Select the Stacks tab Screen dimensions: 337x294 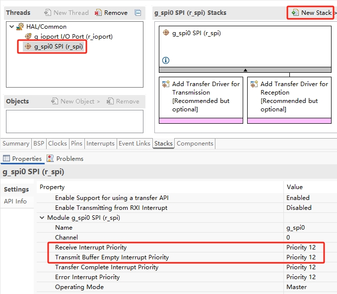[x=163, y=144]
